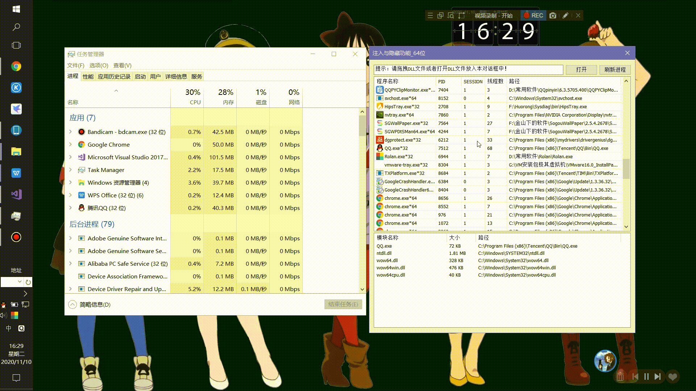Open Task Manager's taskbar icon

point(16,216)
